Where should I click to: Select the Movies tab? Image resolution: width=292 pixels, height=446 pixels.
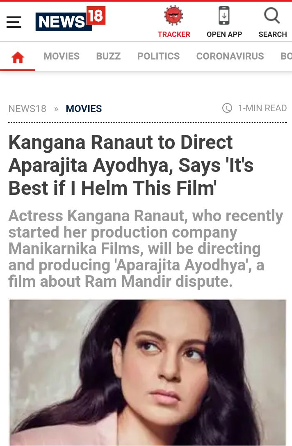point(62,56)
